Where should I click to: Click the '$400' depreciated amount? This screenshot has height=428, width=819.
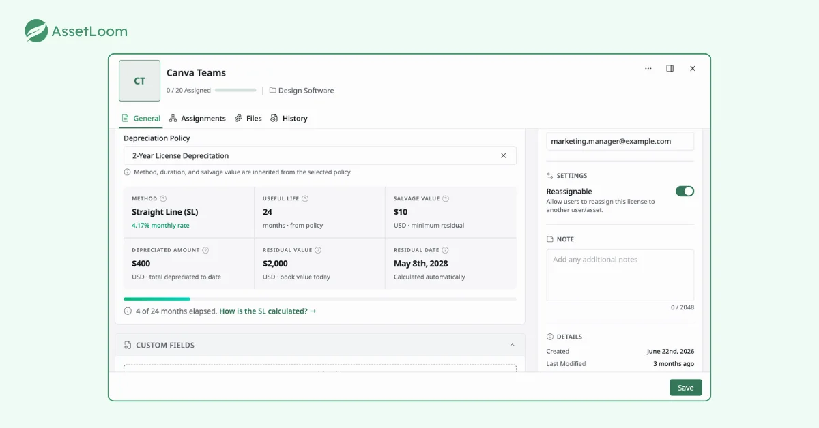(141, 264)
